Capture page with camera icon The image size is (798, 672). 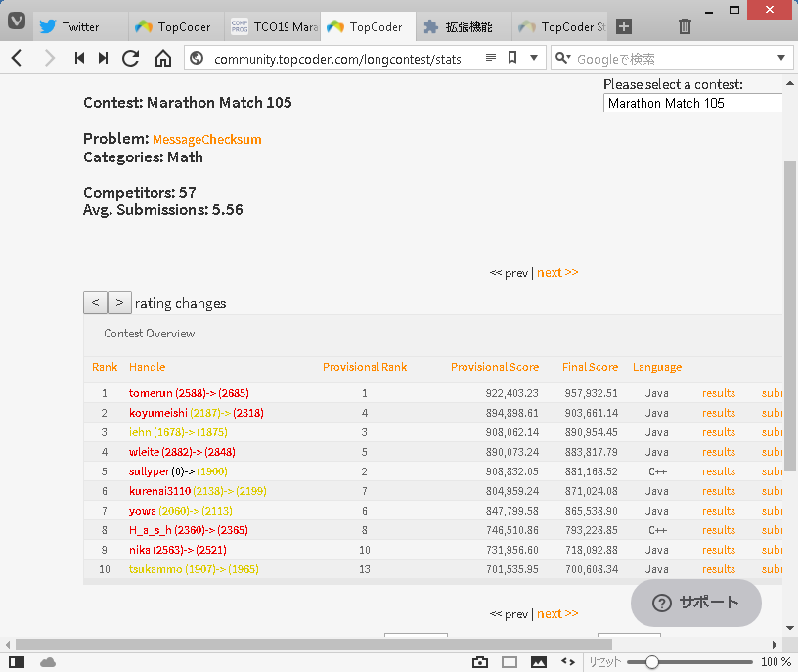click(480, 662)
